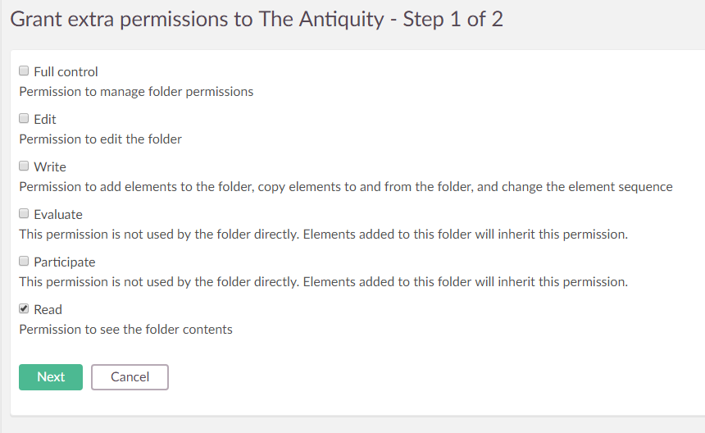Click the 'Full control' label text
Screen dimensions: 705x433
point(66,72)
